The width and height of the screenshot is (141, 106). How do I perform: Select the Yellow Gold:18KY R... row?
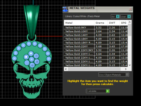(x=96, y=43)
